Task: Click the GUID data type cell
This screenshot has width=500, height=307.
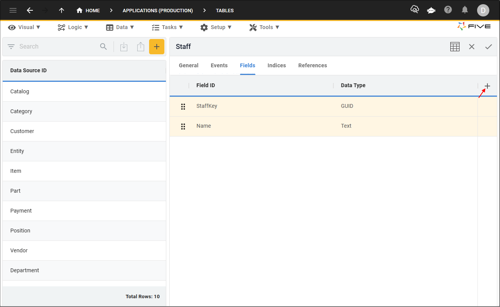Action: [347, 106]
